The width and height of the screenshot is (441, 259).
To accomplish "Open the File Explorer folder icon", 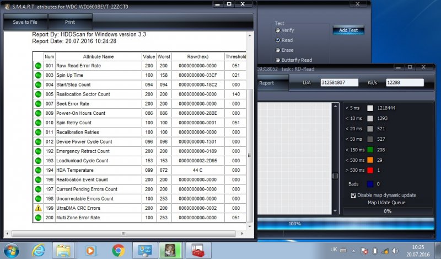I will 64,250.
